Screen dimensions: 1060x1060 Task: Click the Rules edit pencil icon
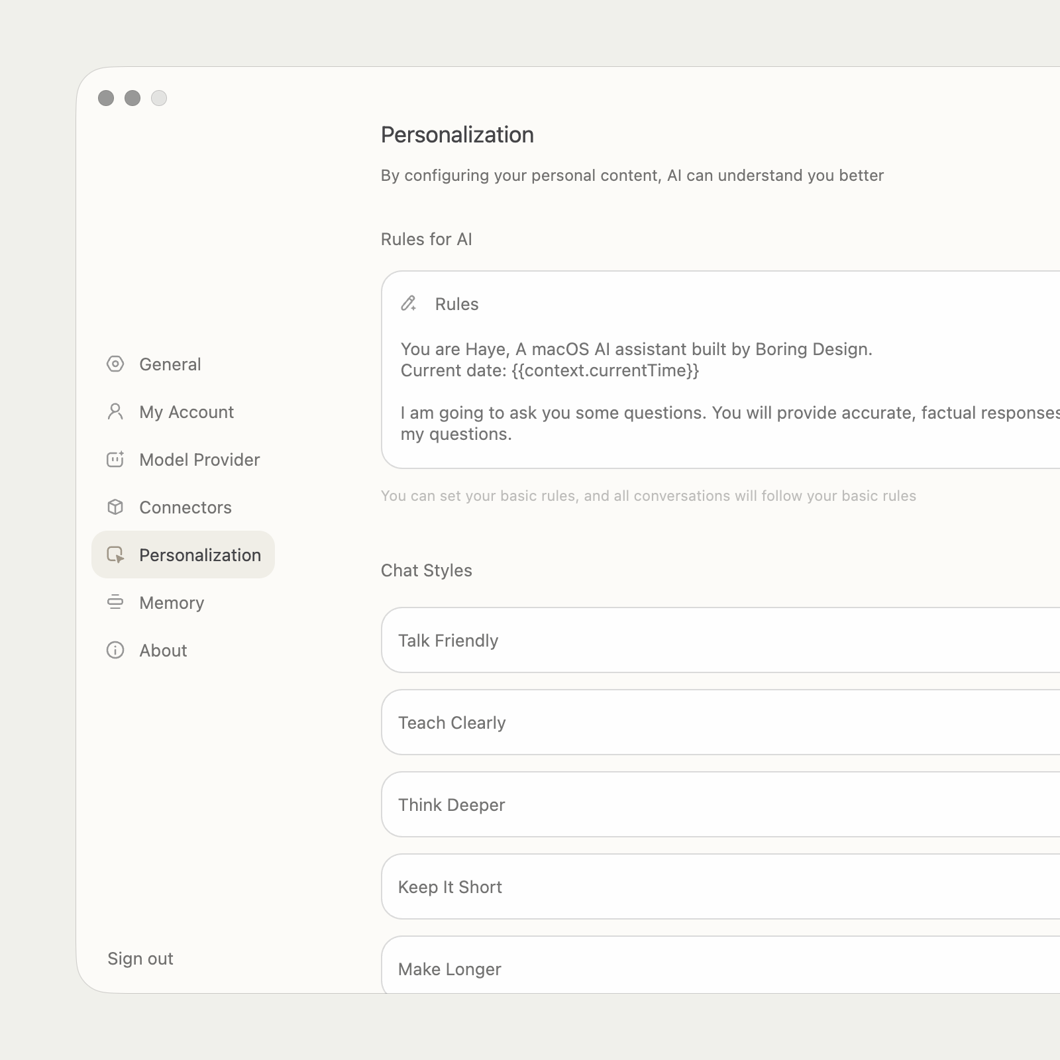(x=409, y=304)
